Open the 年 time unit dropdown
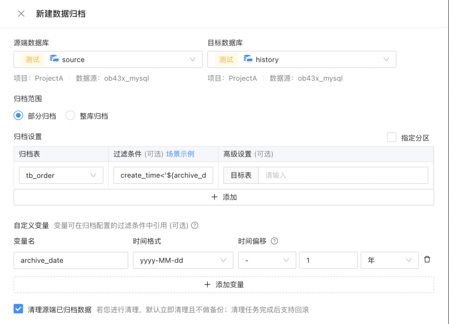Screen dimensions: 449x324 coord(409,259)
